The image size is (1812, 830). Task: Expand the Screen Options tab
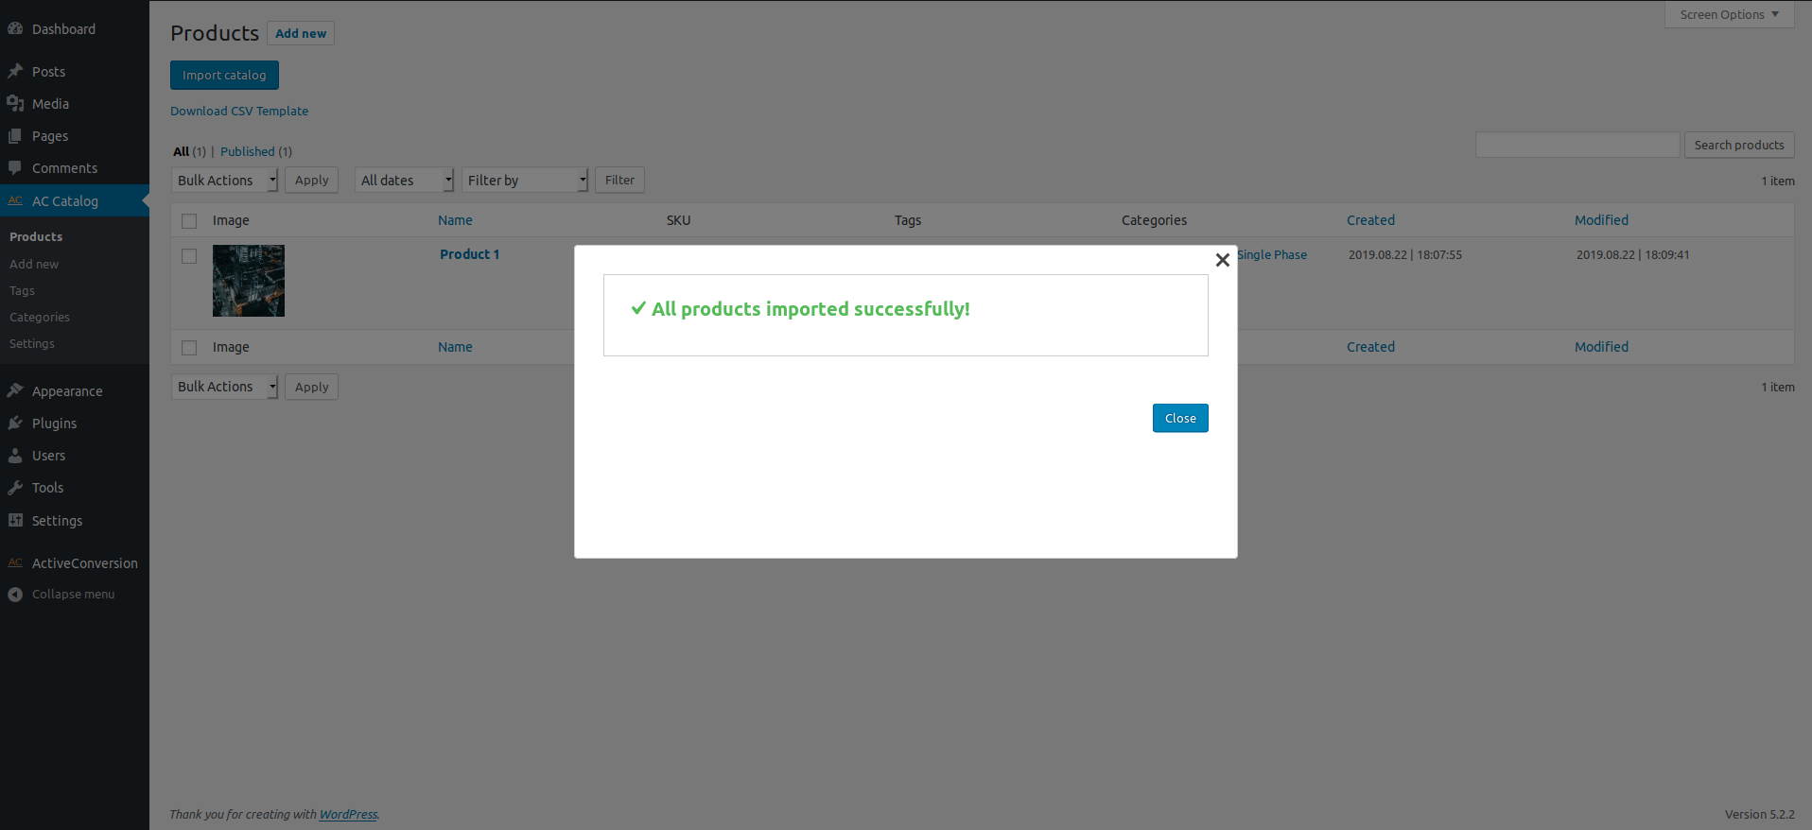[1729, 14]
